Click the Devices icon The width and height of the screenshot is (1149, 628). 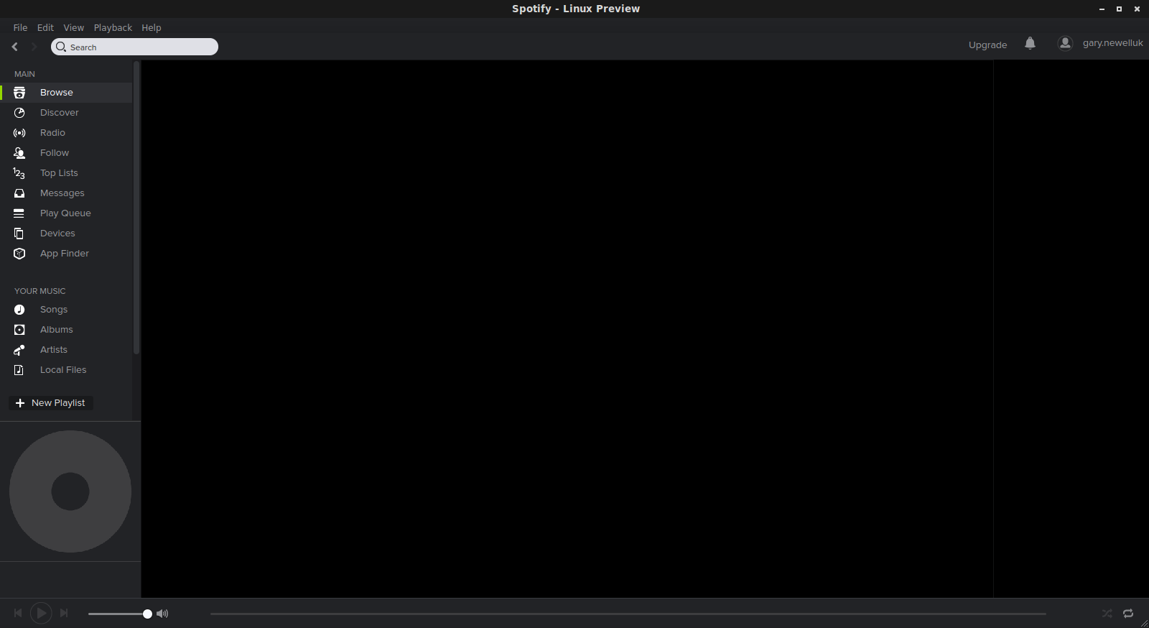click(x=19, y=234)
